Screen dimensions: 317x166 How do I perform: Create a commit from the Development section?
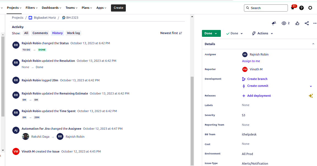257,86
